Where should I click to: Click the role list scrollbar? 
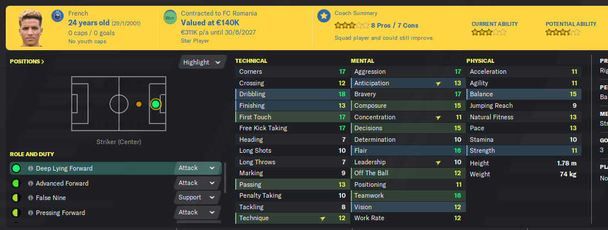coord(225,180)
